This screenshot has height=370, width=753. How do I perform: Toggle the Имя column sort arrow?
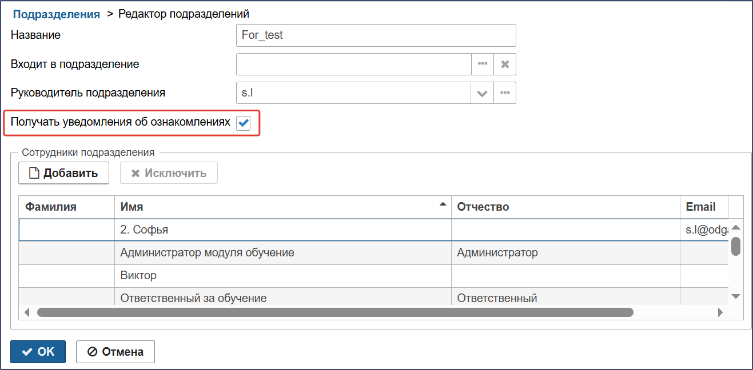click(x=443, y=204)
